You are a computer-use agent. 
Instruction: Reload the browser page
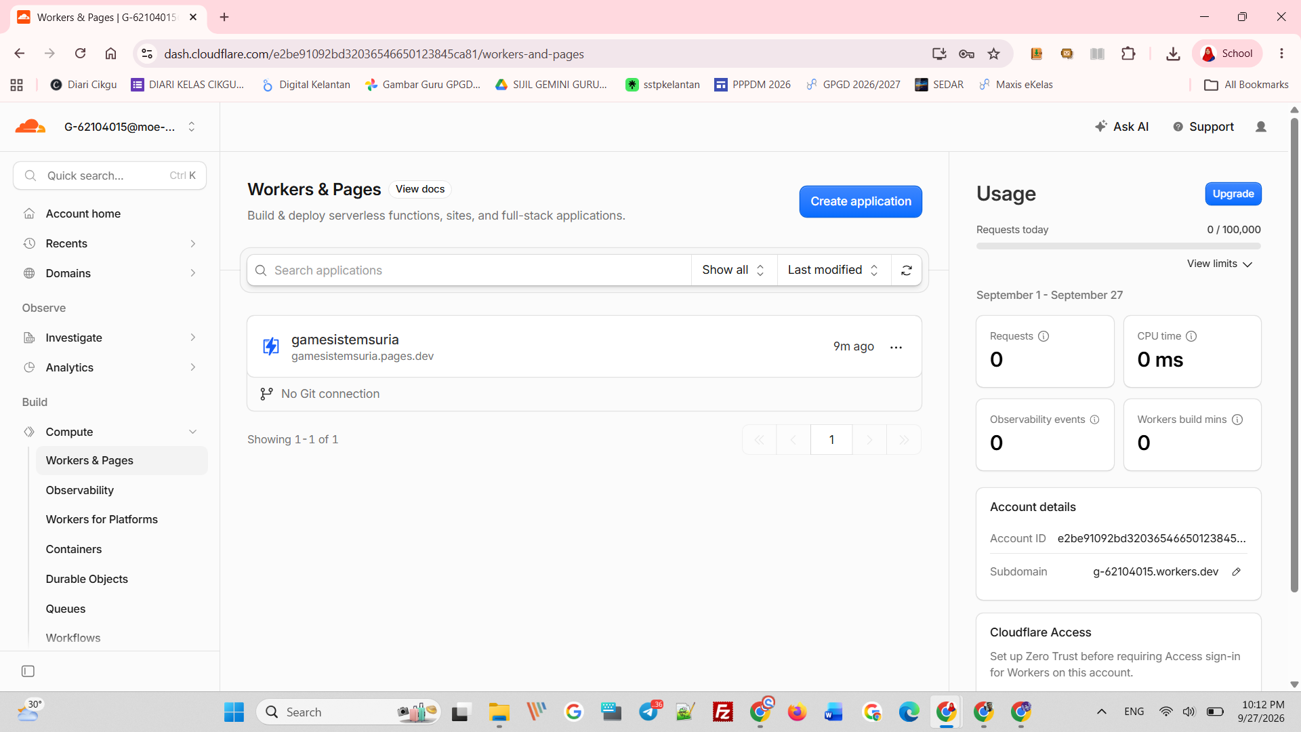click(x=80, y=54)
